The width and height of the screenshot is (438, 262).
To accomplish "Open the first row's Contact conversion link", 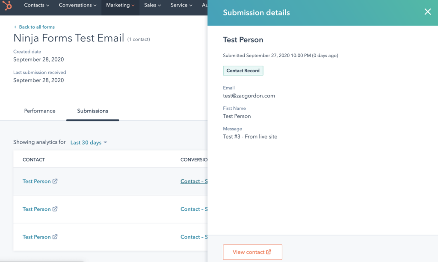I will [194, 181].
